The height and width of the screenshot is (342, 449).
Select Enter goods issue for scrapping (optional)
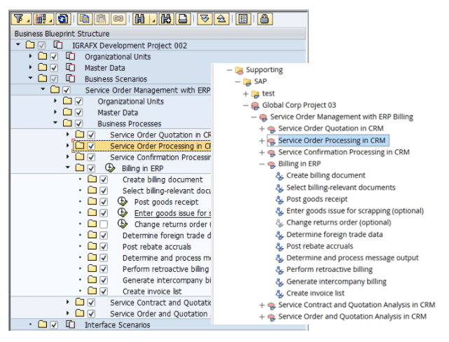coord(355,211)
